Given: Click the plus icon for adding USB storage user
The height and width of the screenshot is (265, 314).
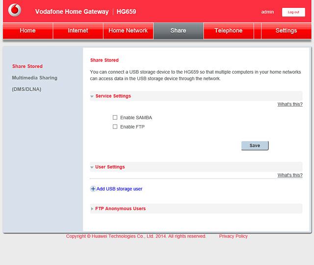Looking at the screenshot, I should [93, 188].
